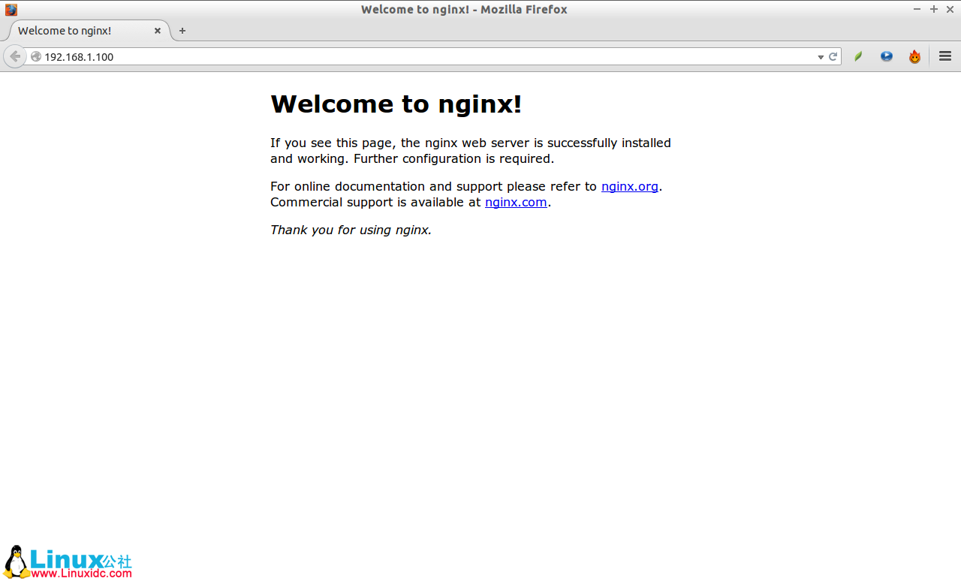The image size is (961, 581).
Task: Click the globe site identity icon
Action: point(35,56)
